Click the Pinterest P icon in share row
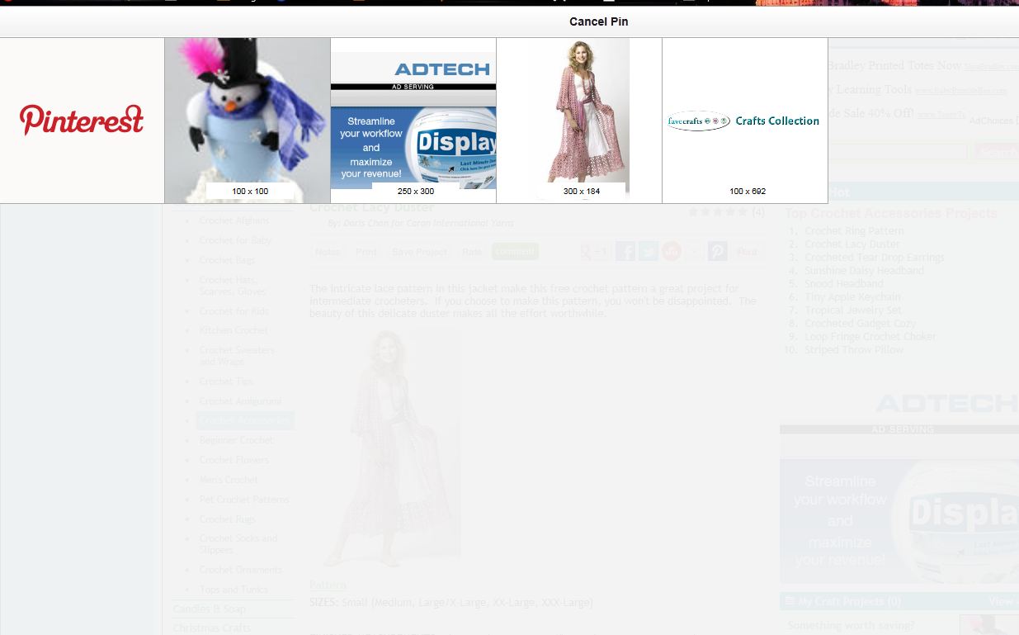 [718, 252]
